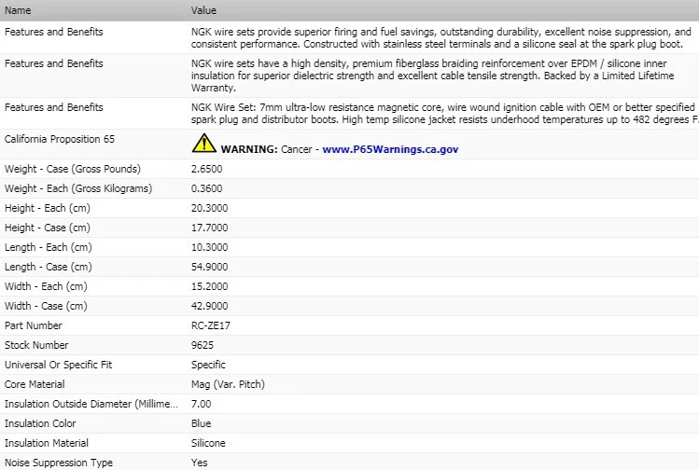Viewport: 699px width, 470px height.
Task: Select the Length - Each (cm) label
Action: tap(49, 247)
